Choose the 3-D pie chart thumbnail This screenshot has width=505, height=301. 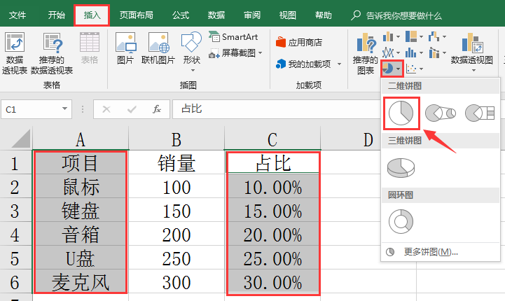401,168
